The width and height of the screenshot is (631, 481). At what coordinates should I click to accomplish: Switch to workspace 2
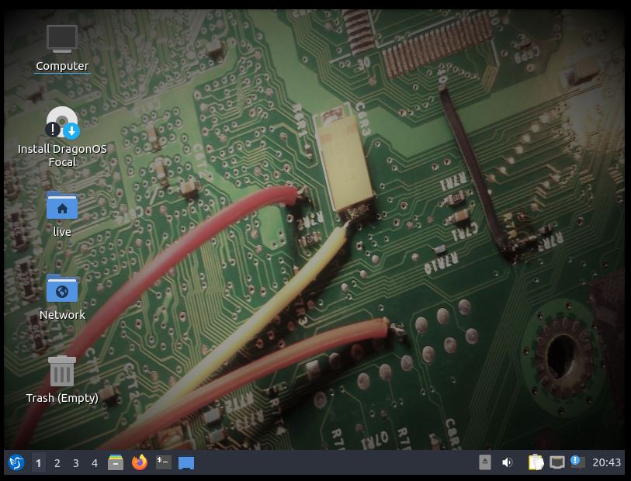57,463
